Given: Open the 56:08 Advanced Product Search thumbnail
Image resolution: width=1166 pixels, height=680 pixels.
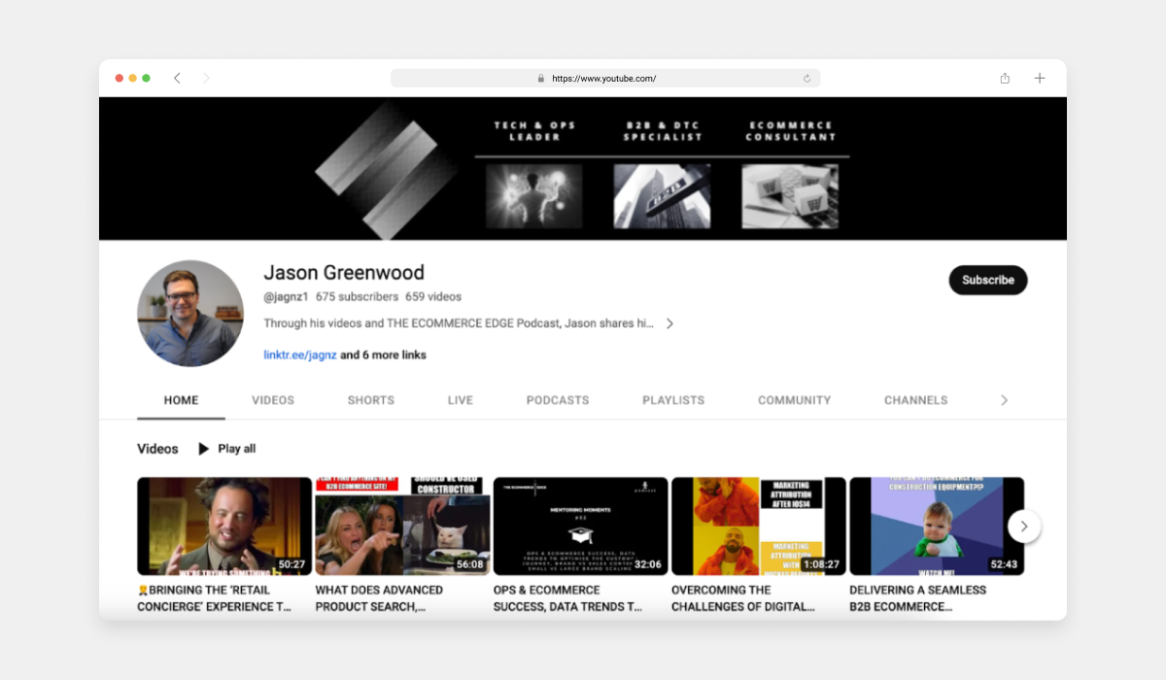Looking at the screenshot, I should click(x=402, y=526).
